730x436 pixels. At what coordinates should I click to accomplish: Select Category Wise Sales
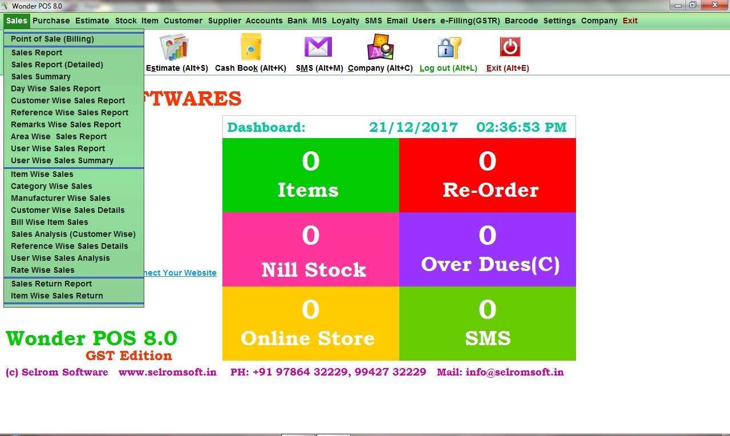[x=74, y=186]
